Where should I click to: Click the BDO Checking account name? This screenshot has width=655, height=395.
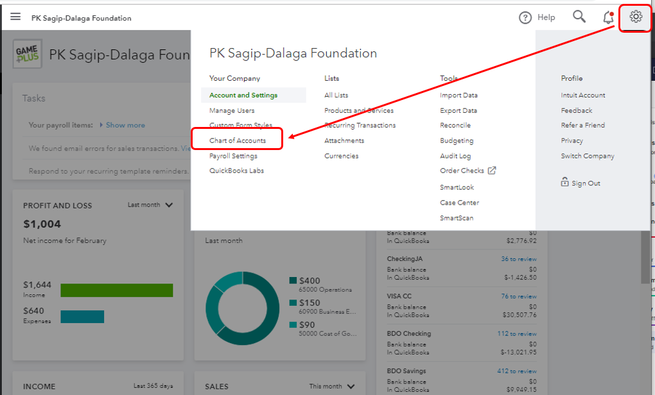click(408, 333)
